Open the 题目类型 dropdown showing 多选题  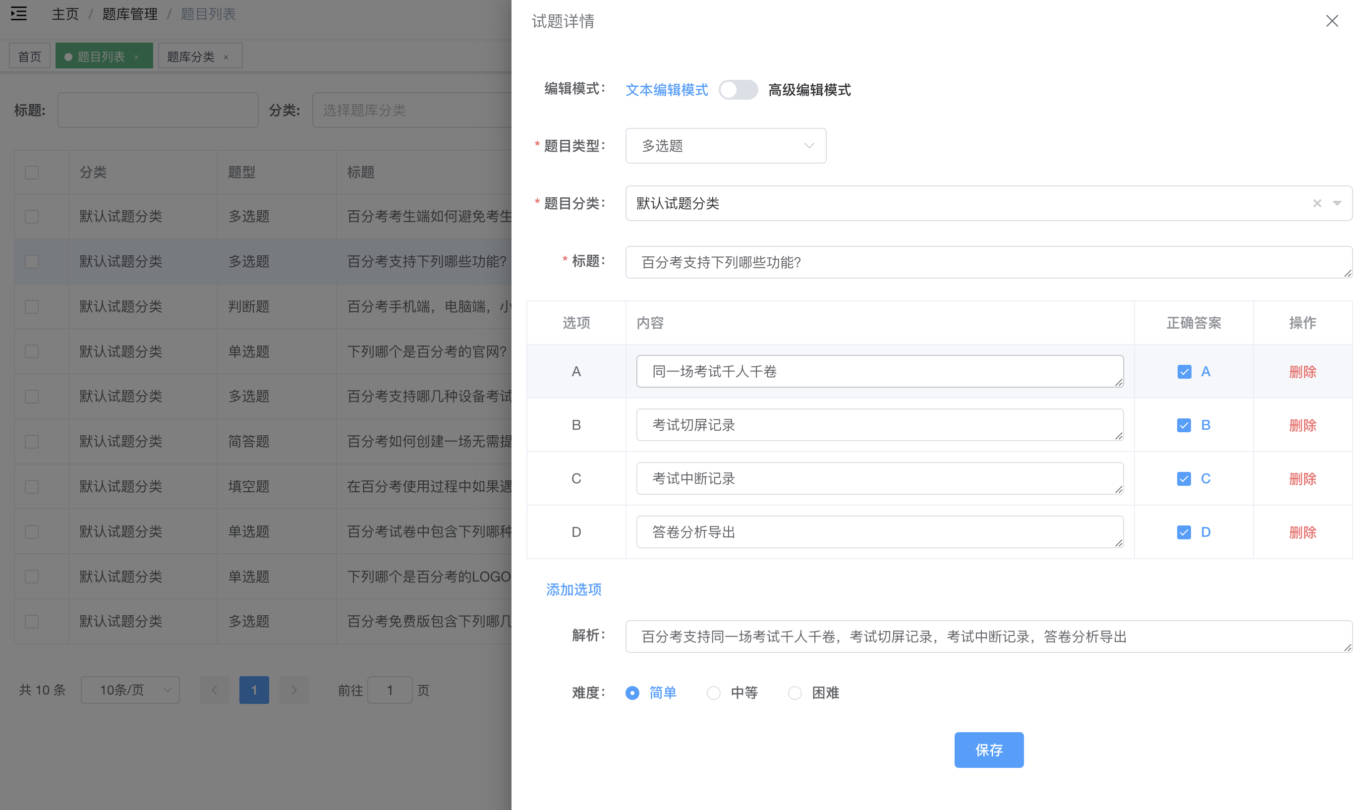(726, 146)
